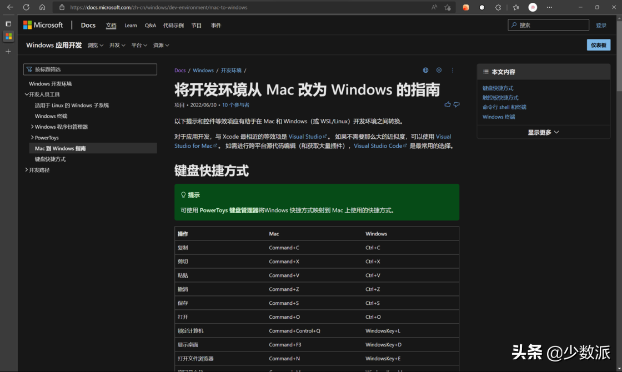Open the 事件 menu item in the header

pos(216,25)
